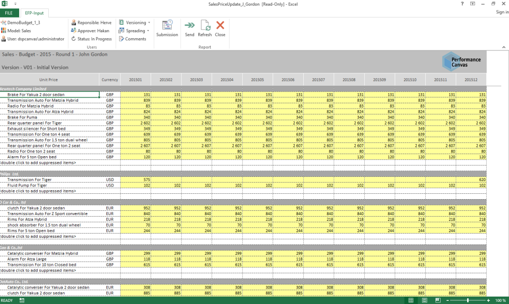The width and height of the screenshot is (509, 304).
Task: Click the Newtech Company Limited group header
Action: (23, 89)
